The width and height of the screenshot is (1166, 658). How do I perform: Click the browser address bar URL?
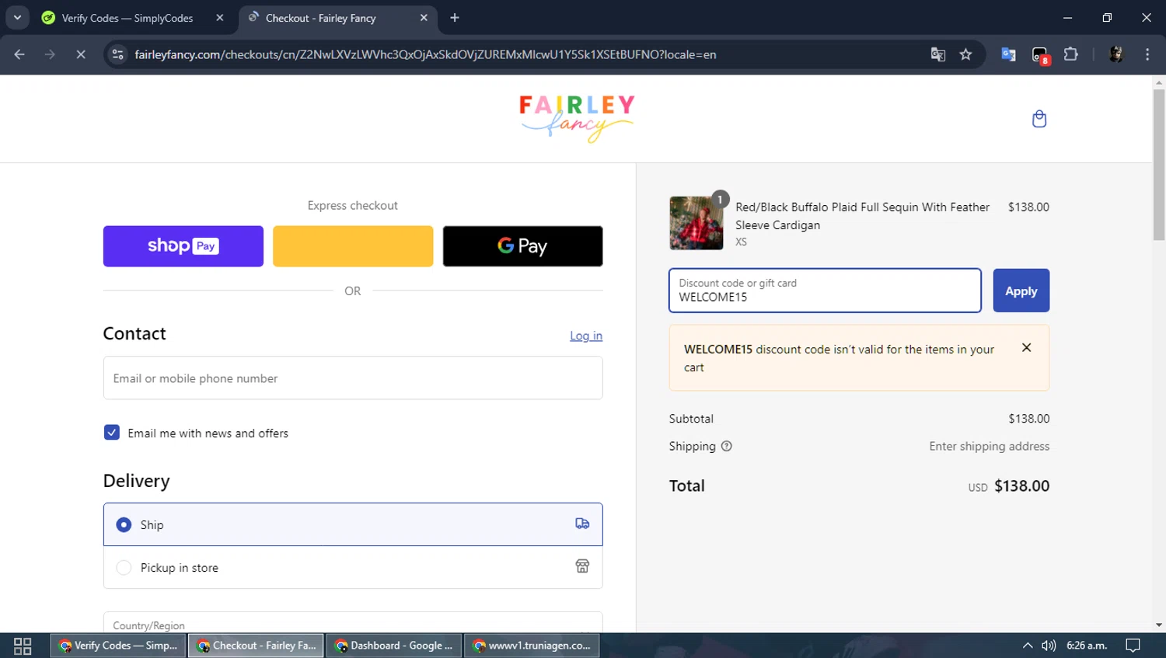tap(425, 54)
